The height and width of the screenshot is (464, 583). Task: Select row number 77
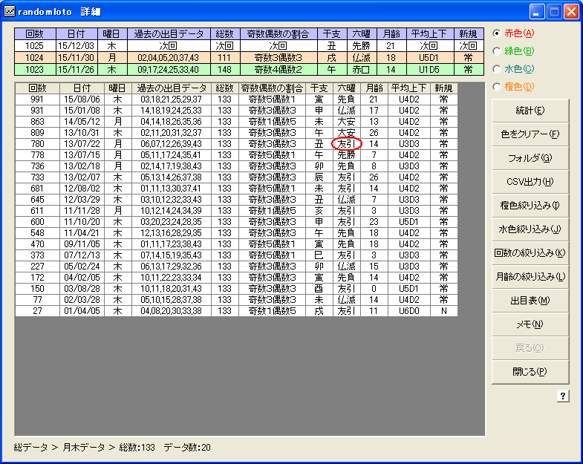[38, 300]
